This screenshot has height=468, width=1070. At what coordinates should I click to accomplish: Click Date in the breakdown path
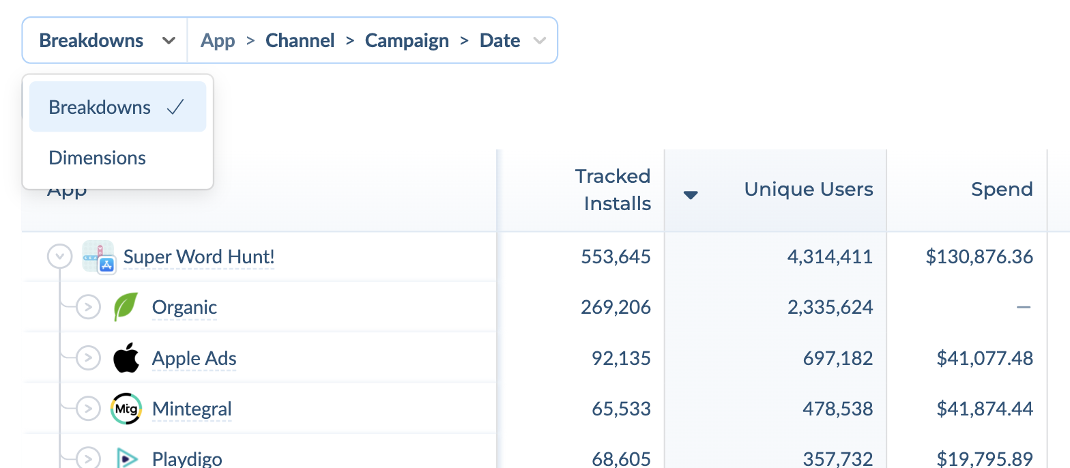point(500,40)
